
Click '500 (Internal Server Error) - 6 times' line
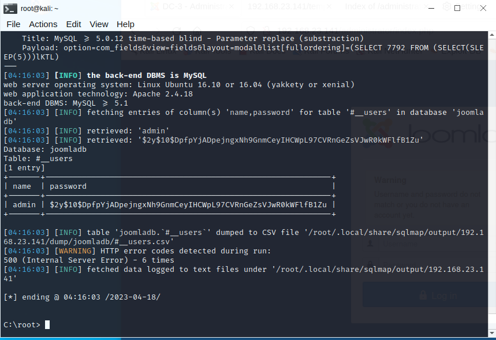89,260
